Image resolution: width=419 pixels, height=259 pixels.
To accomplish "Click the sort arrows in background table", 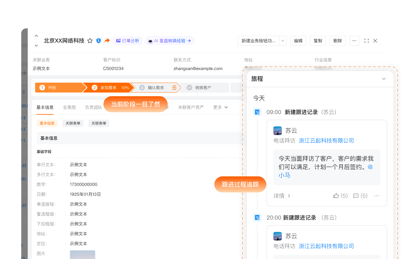I will click(x=24, y=92).
